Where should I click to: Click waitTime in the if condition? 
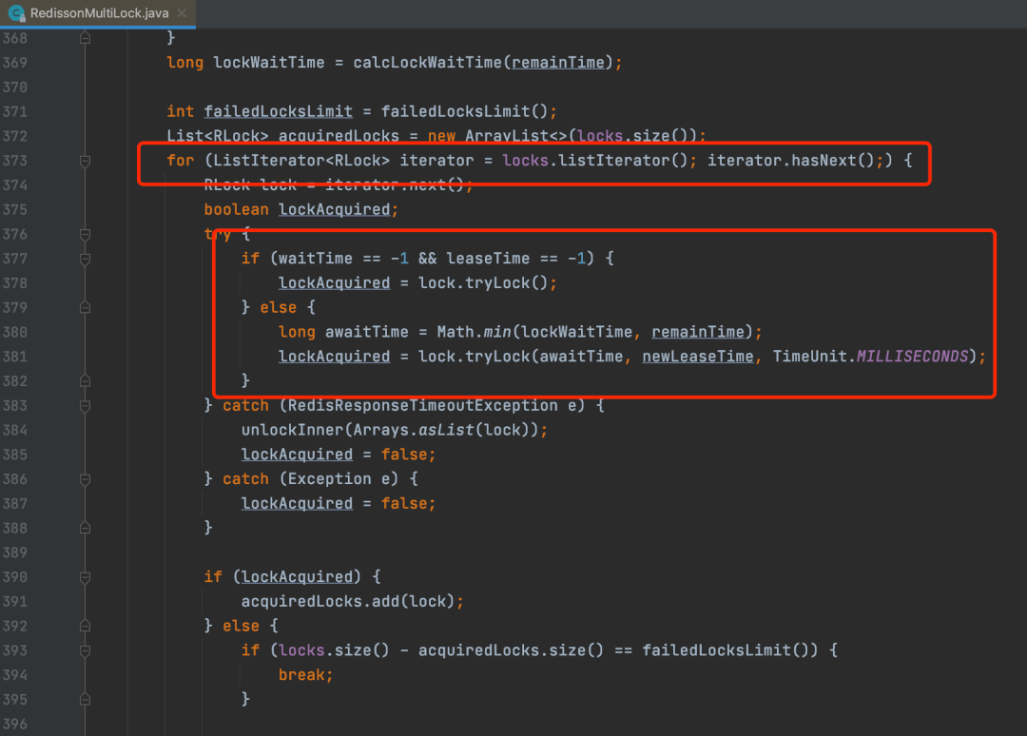pos(316,259)
